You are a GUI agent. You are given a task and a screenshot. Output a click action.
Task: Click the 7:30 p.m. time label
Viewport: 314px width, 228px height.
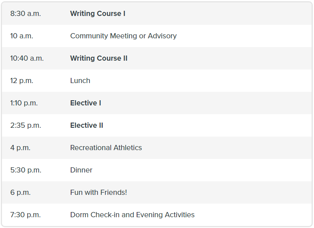tap(26, 215)
